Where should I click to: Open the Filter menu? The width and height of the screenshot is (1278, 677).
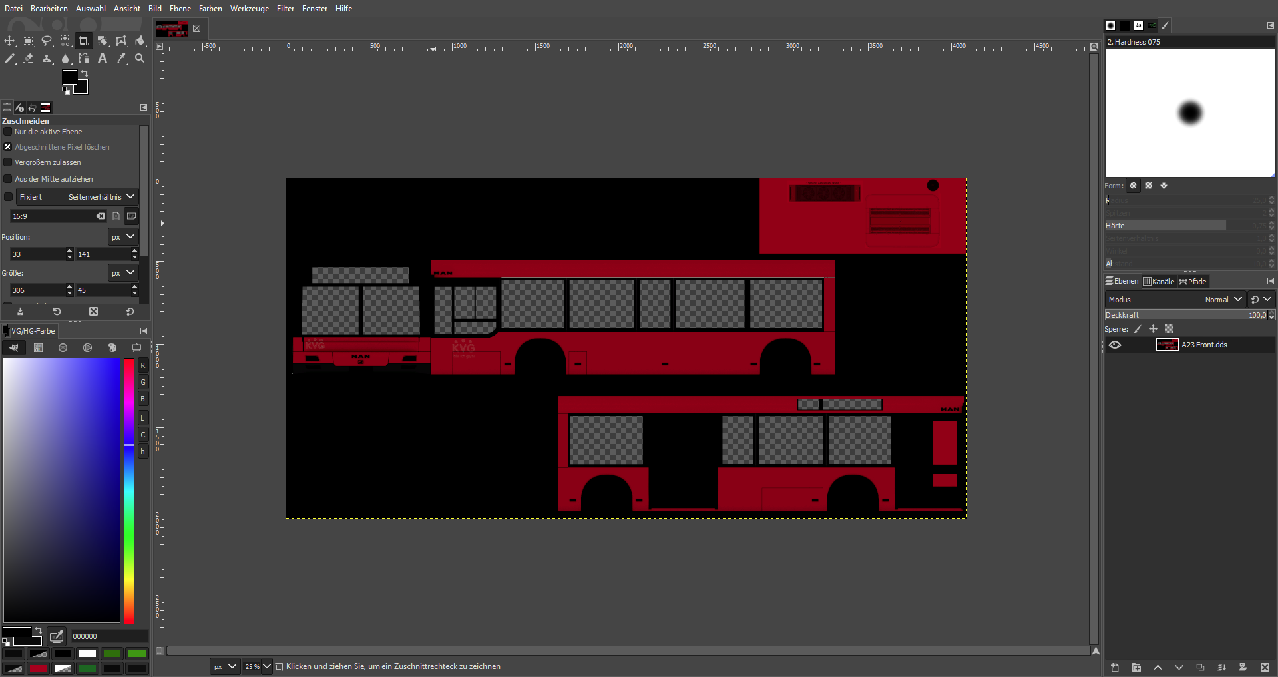point(285,9)
